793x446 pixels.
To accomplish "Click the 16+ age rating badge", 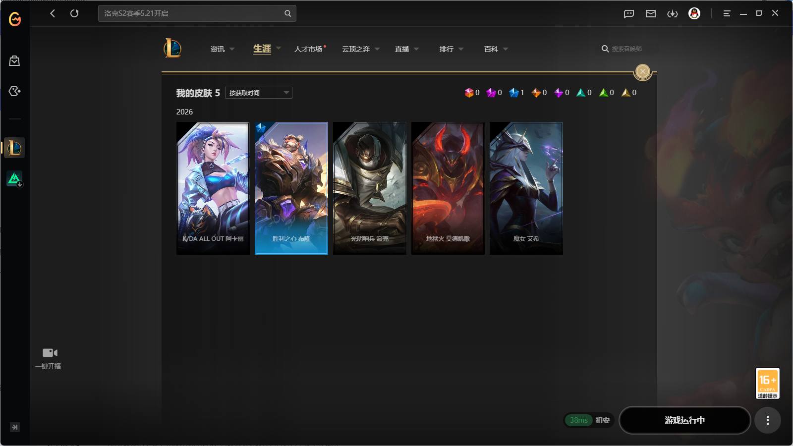I will click(768, 384).
